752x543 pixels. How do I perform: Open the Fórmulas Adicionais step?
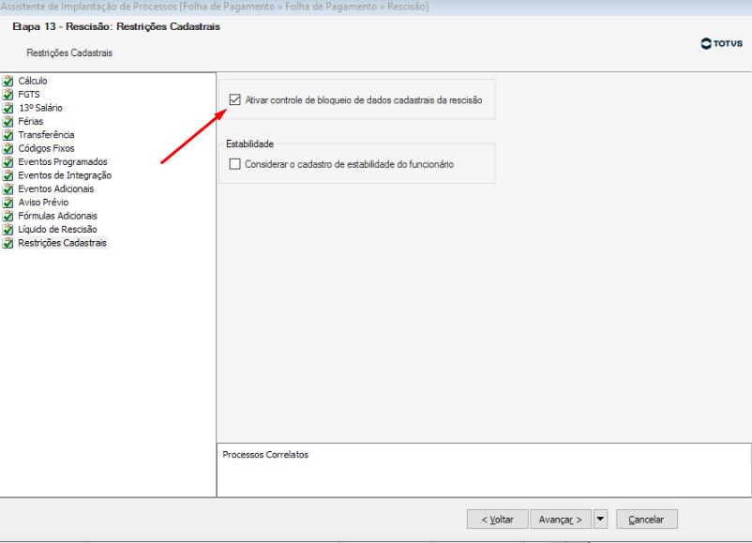(57, 216)
